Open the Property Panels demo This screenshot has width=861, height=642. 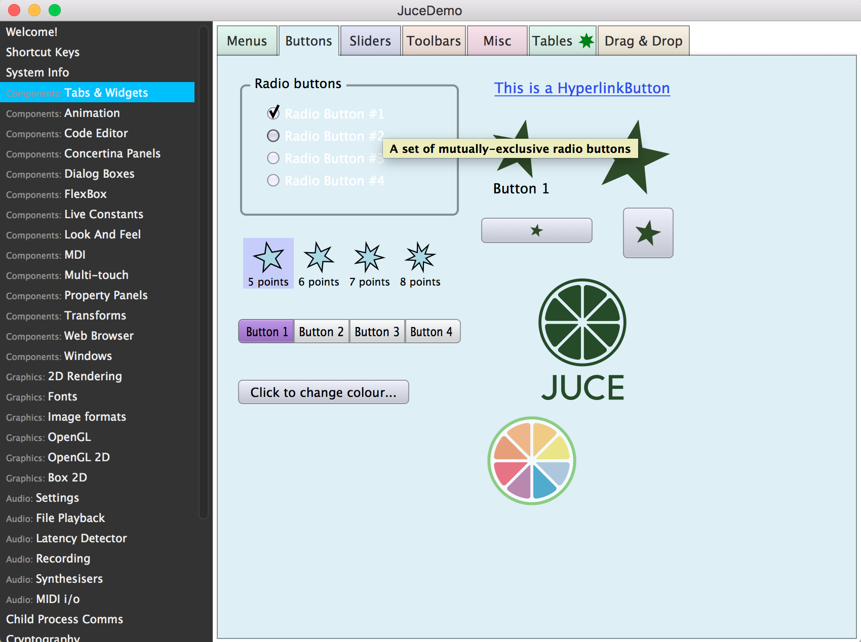click(97, 295)
